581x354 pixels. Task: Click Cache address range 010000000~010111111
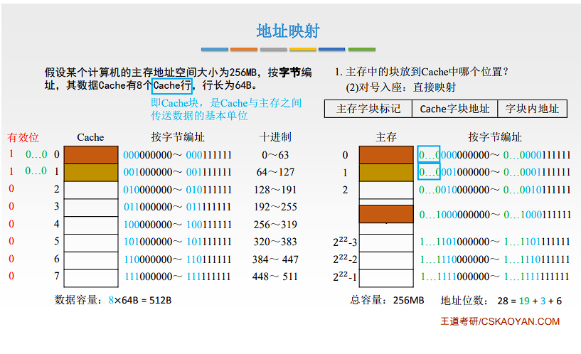tap(178, 190)
